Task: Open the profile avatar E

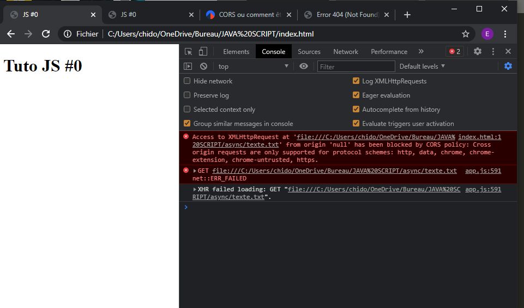Action: pyautogui.click(x=487, y=34)
